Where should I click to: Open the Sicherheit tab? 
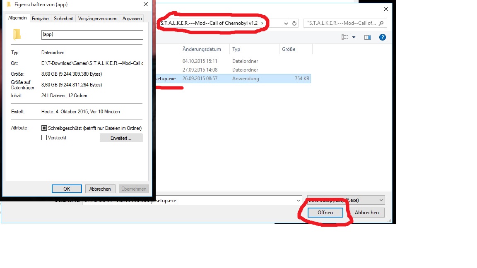[63, 19]
